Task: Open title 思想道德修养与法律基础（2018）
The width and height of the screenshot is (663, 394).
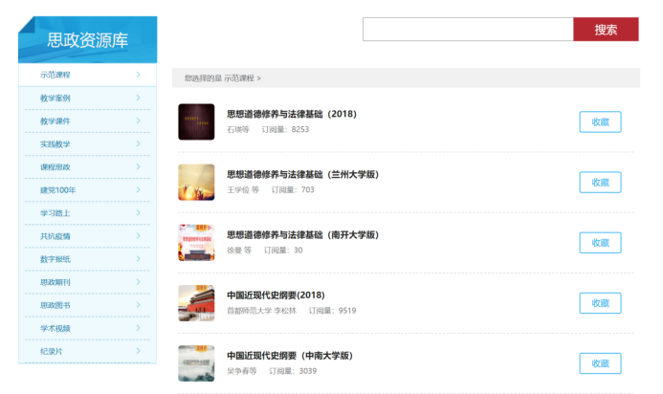Action: (x=292, y=114)
